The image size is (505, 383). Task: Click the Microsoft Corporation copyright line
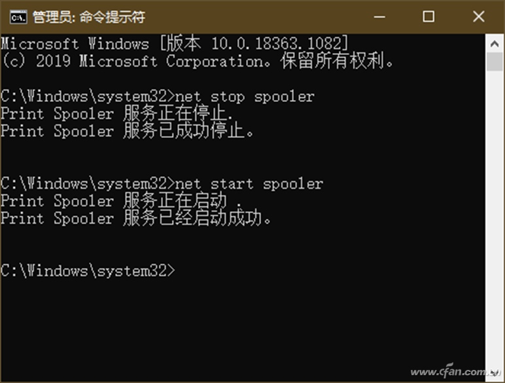click(197, 61)
